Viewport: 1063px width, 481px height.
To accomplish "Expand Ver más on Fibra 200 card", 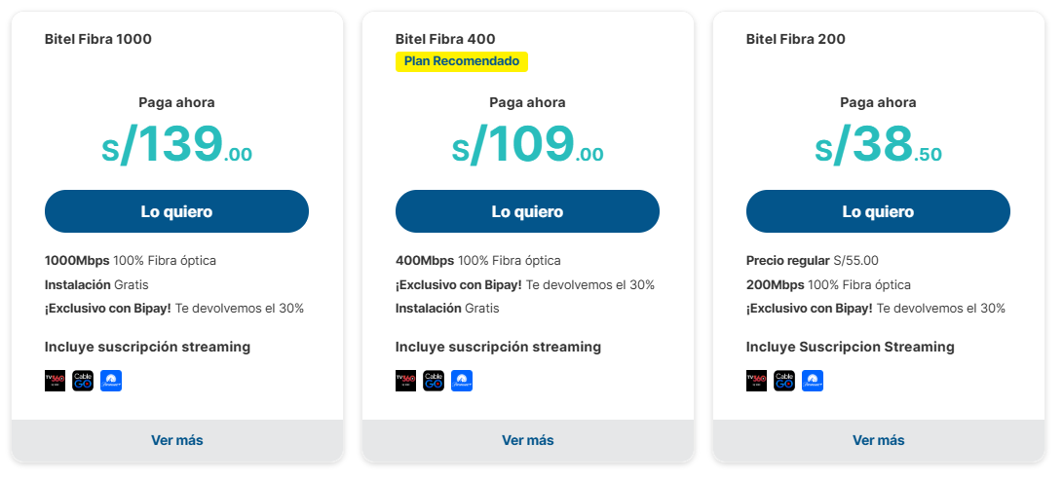I will (x=878, y=440).
